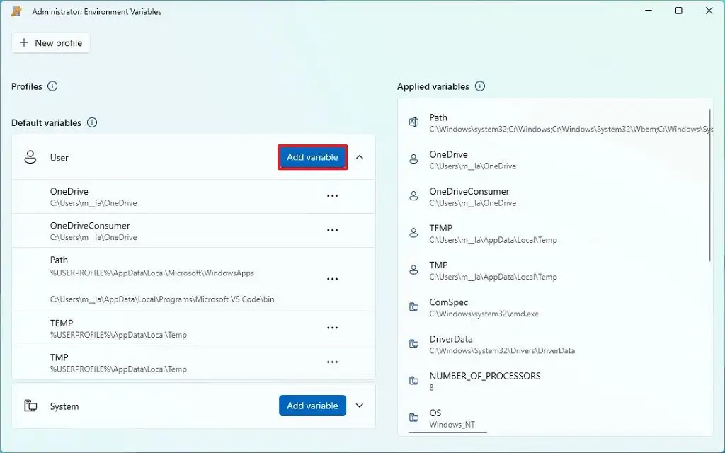The image size is (725, 453).
Task: Open the more options menu for OneDrive variable
Action: tap(333, 196)
